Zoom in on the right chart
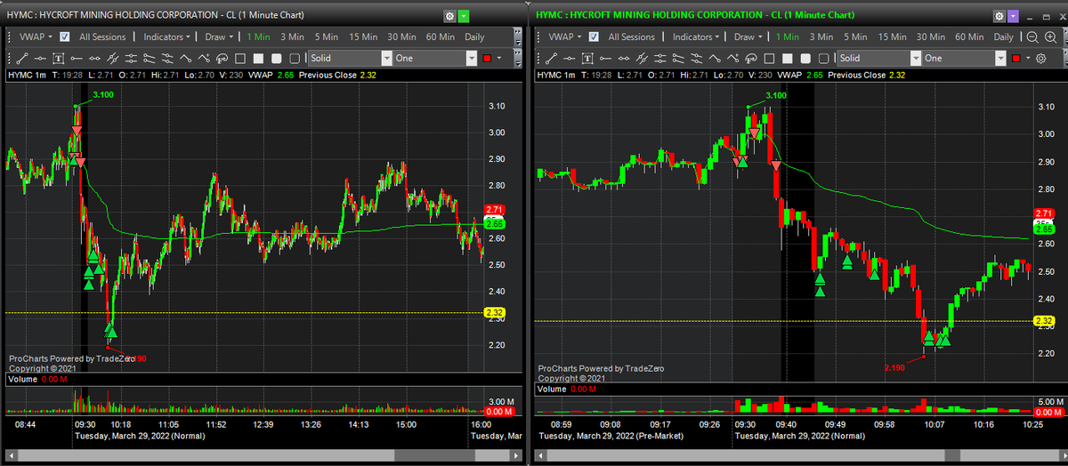The width and height of the screenshot is (1068, 466). click(1050, 36)
